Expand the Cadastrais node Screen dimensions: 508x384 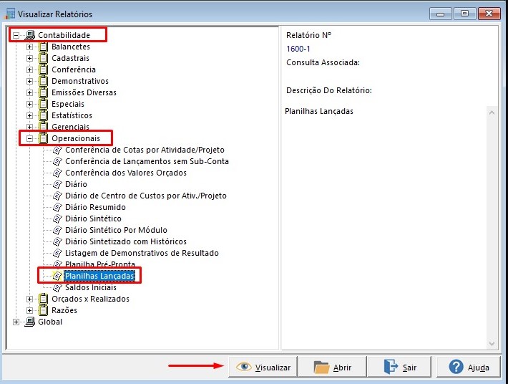pos(29,58)
